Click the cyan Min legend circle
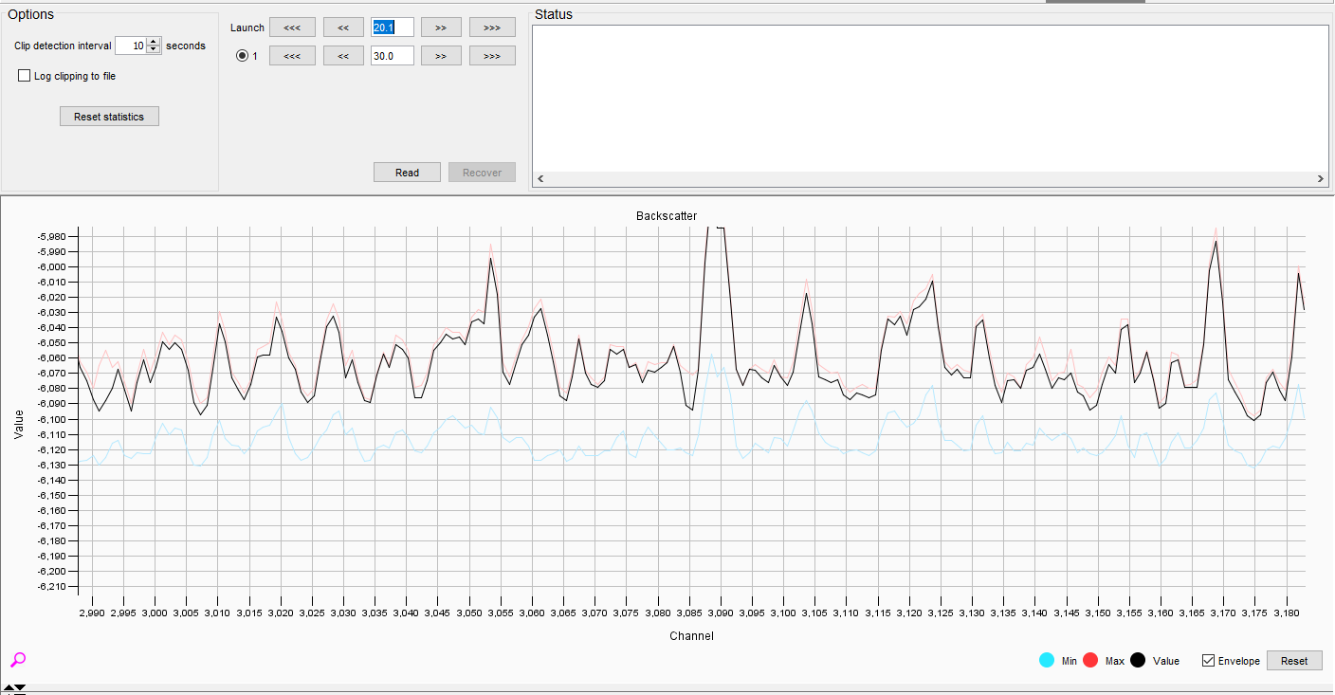Image resolution: width=1335 pixels, height=695 pixels. tap(1047, 660)
